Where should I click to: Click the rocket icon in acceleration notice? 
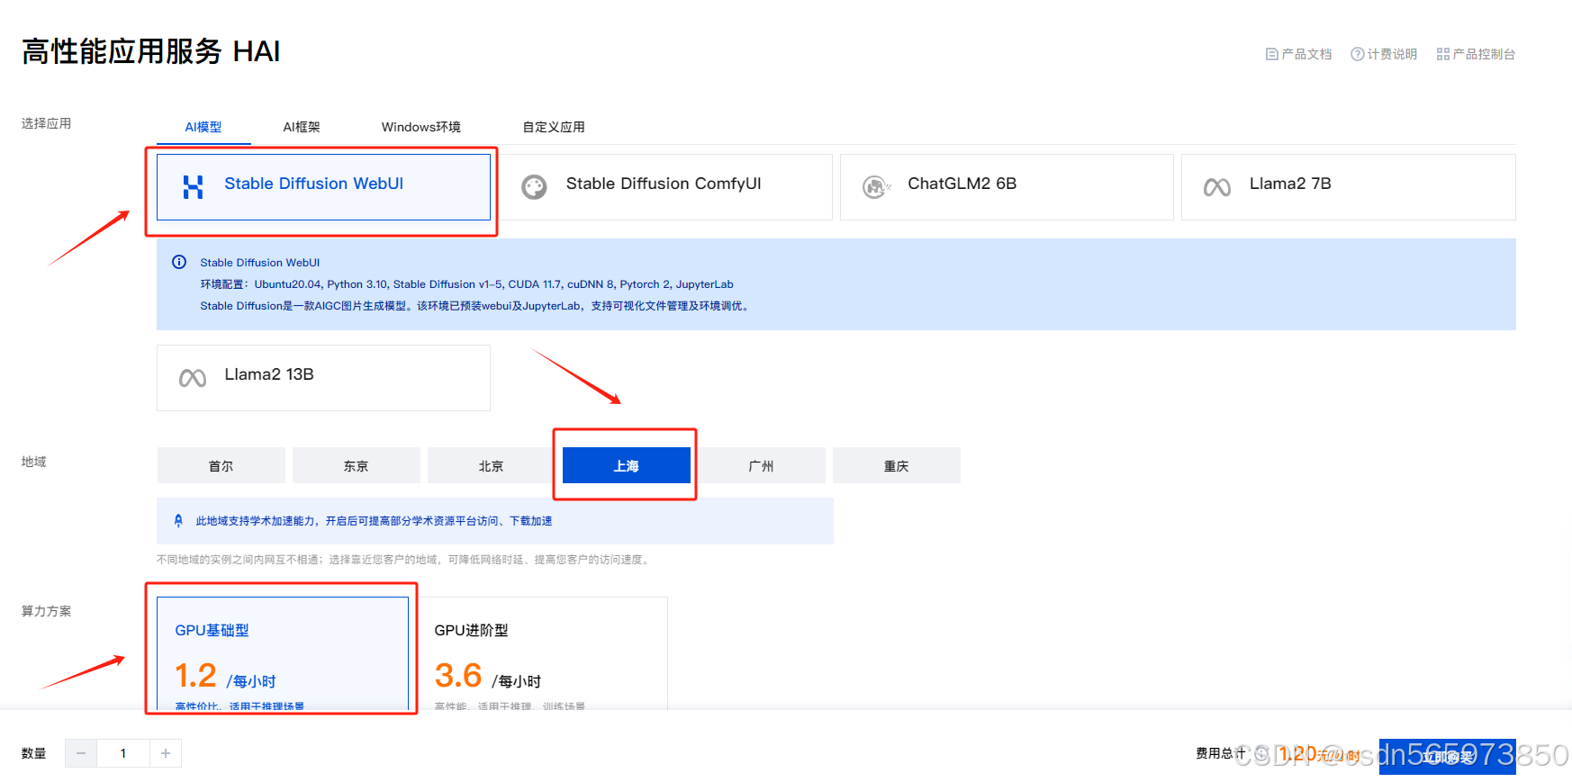pyautogui.click(x=178, y=520)
